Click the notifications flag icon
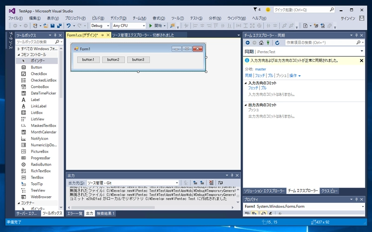 click(x=255, y=9)
